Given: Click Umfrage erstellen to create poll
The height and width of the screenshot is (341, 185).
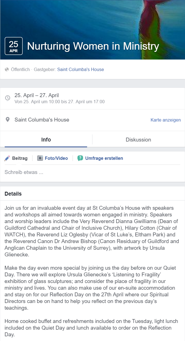Looking at the screenshot, I should (x=104, y=158).
